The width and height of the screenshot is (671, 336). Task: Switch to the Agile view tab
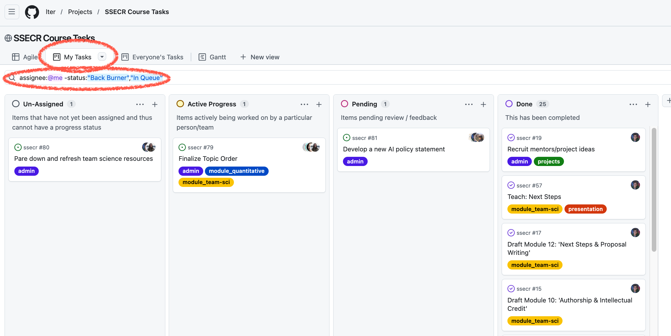pyautogui.click(x=25, y=57)
